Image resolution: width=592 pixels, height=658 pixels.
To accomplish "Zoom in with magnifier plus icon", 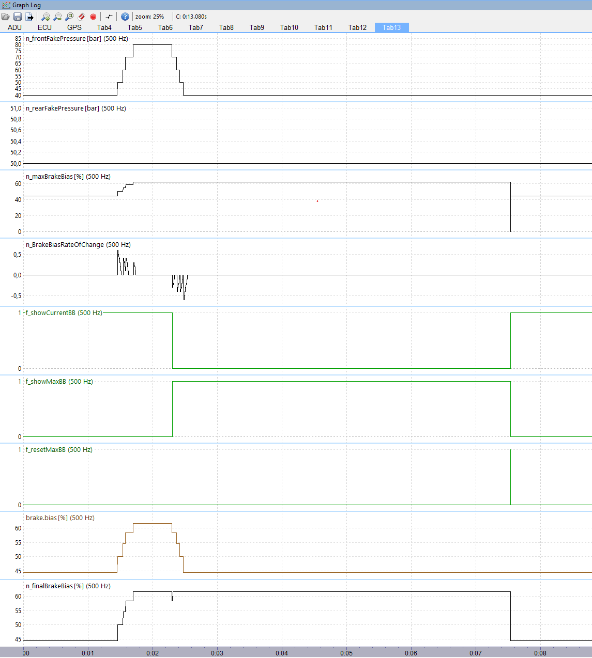I will (x=45, y=17).
